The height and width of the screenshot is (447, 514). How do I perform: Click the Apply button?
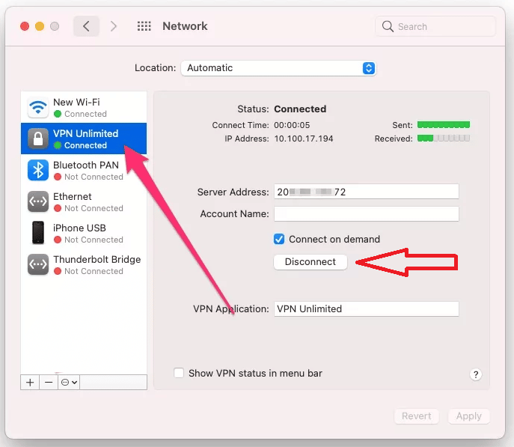tap(469, 416)
